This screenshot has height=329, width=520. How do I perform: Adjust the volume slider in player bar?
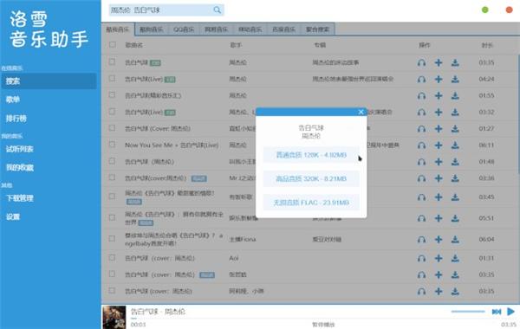coord(468,312)
